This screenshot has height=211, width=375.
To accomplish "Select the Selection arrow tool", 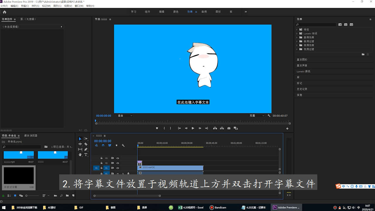I will (x=80, y=139).
